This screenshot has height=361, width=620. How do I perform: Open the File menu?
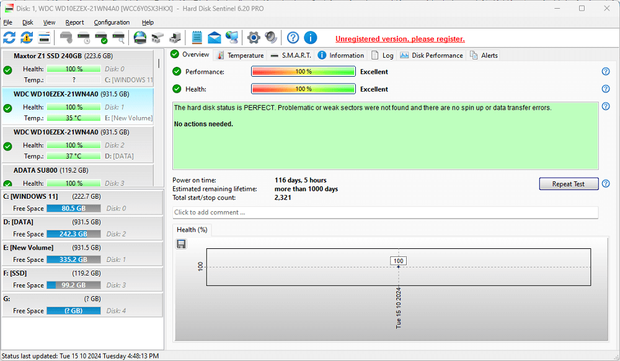[x=8, y=22]
